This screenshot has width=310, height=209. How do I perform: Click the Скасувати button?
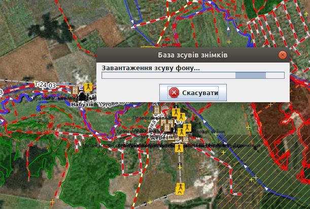pos(193,93)
